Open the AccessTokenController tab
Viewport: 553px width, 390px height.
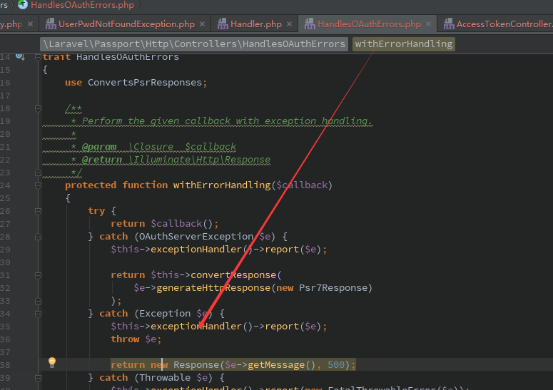504,24
